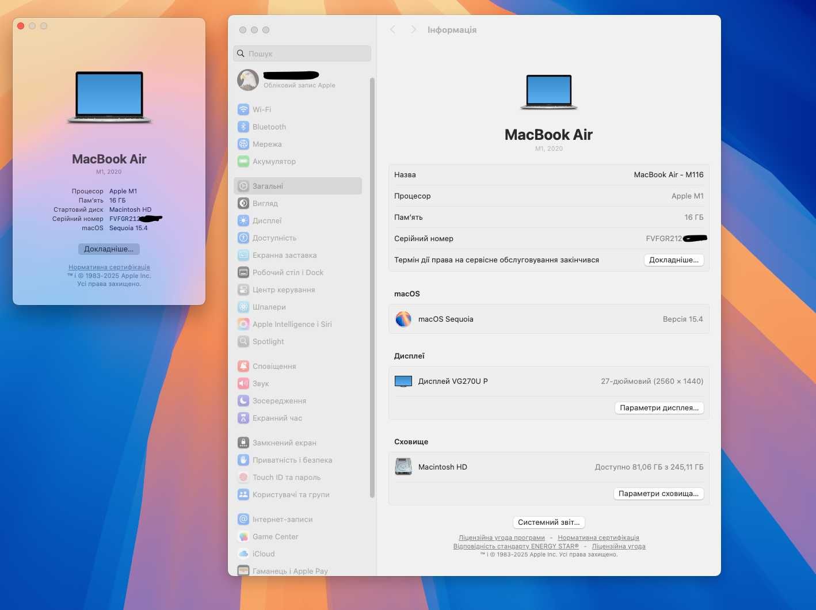The width and height of the screenshot is (816, 610).
Task: Click Sequoia 15.4 in About This Mac window
Action: [128, 228]
